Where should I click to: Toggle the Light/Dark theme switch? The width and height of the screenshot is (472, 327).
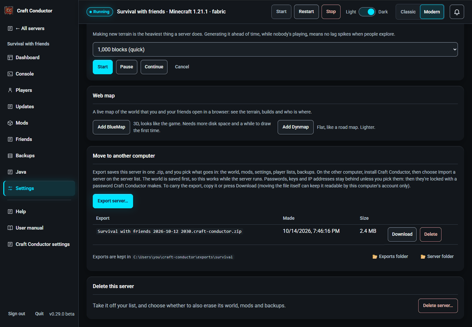(x=367, y=12)
